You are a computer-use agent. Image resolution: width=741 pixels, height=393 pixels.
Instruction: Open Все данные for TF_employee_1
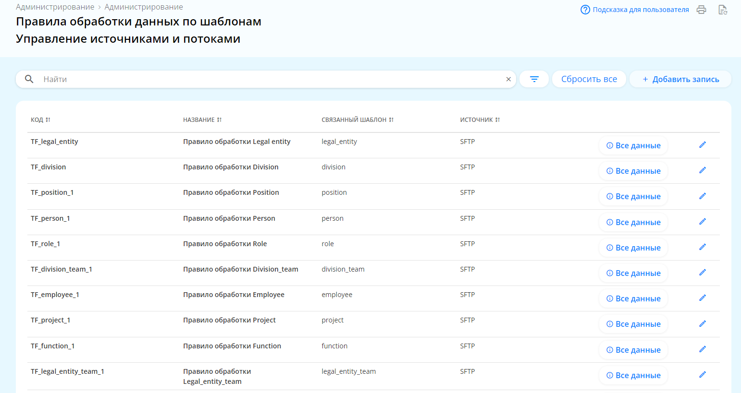tap(633, 298)
